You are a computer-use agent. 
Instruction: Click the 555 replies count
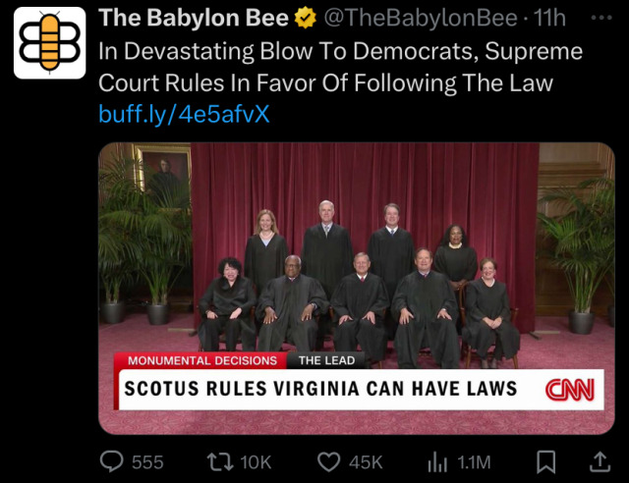click(x=147, y=462)
